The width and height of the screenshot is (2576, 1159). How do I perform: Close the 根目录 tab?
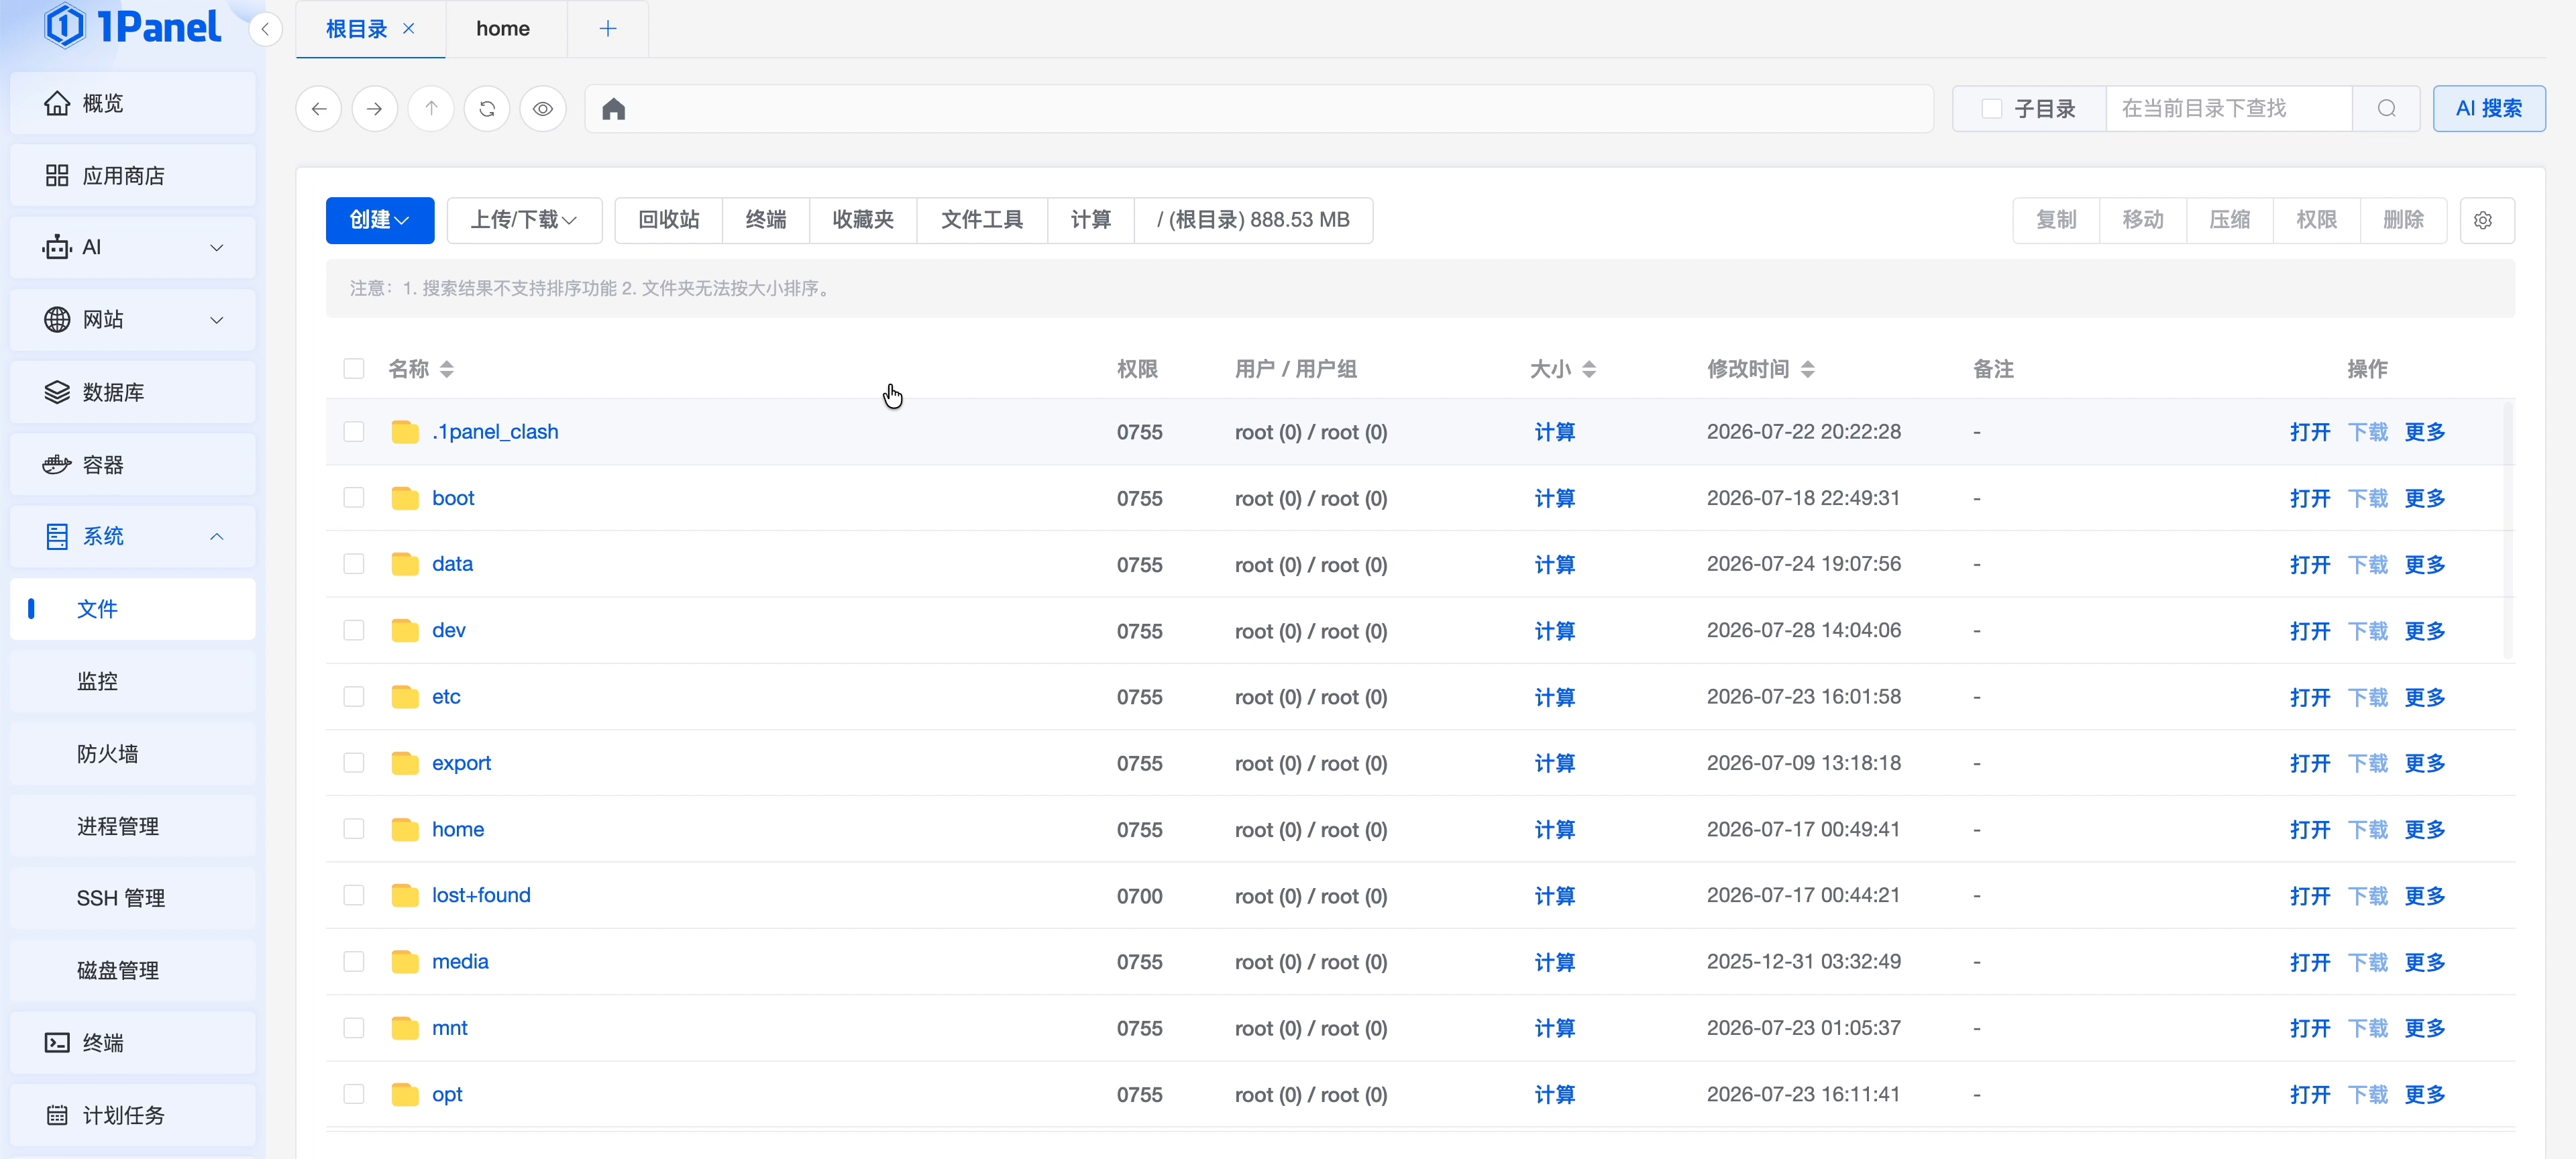click(x=409, y=29)
